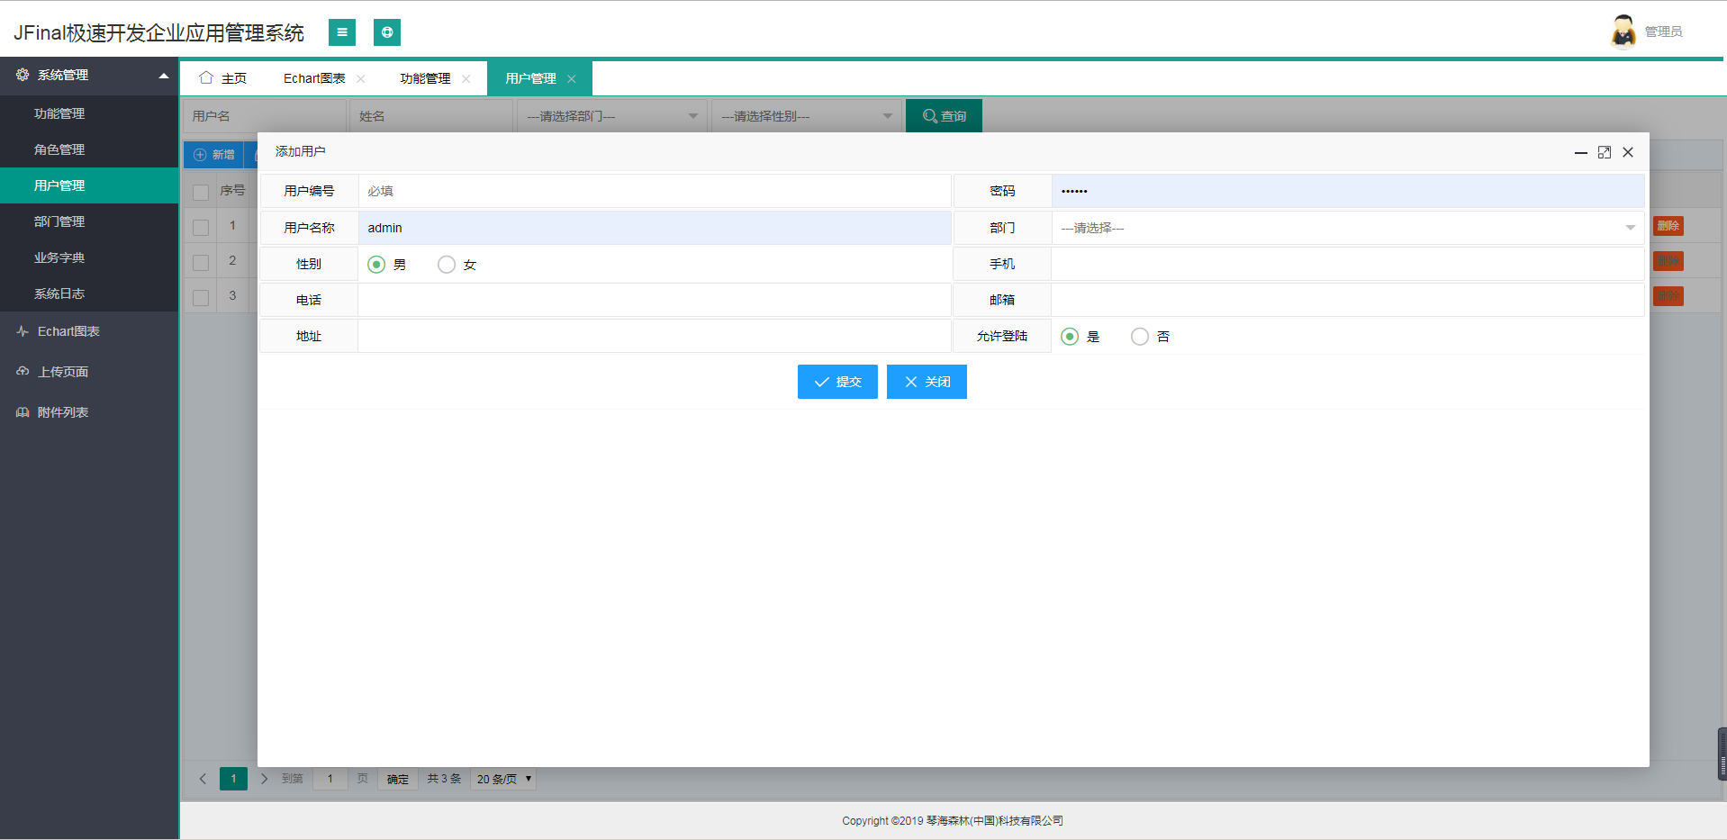Viewport: 1727px width, 840px height.
Task: Click the teal globe icon in header
Action: click(387, 32)
